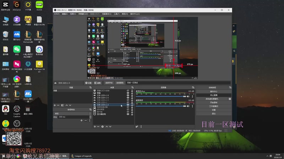The image size is (284, 159).
Task: Mute the 麦克风/Aux speaker icon
Action: (188, 96)
